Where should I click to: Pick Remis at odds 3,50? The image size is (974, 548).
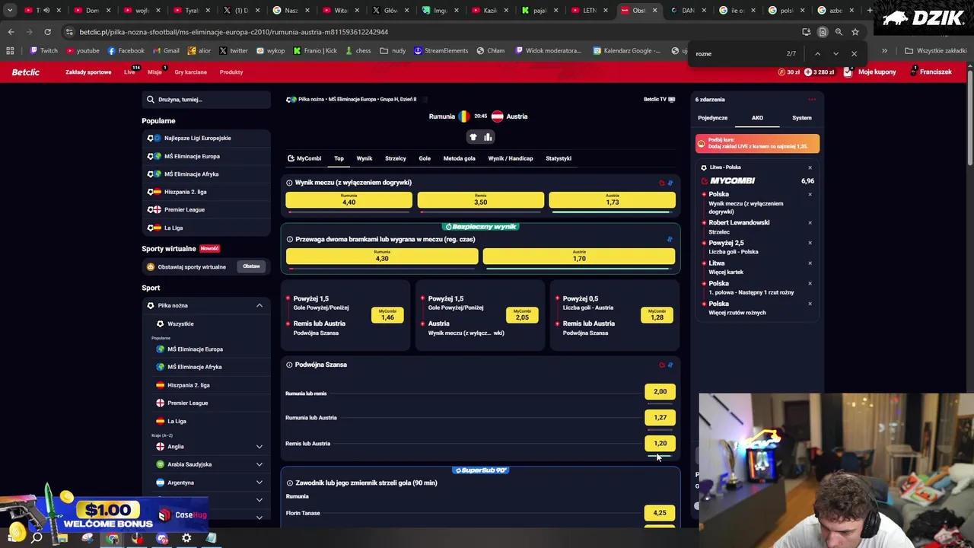(481, 199)
